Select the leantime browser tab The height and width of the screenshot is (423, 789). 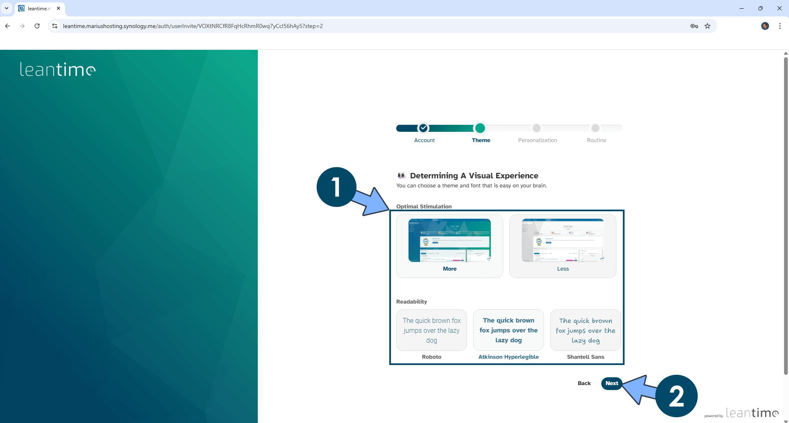pos(40,8)
